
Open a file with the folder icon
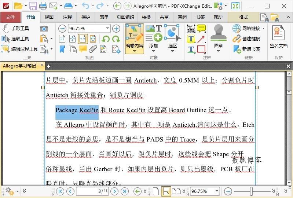click(x=18, y=6)
